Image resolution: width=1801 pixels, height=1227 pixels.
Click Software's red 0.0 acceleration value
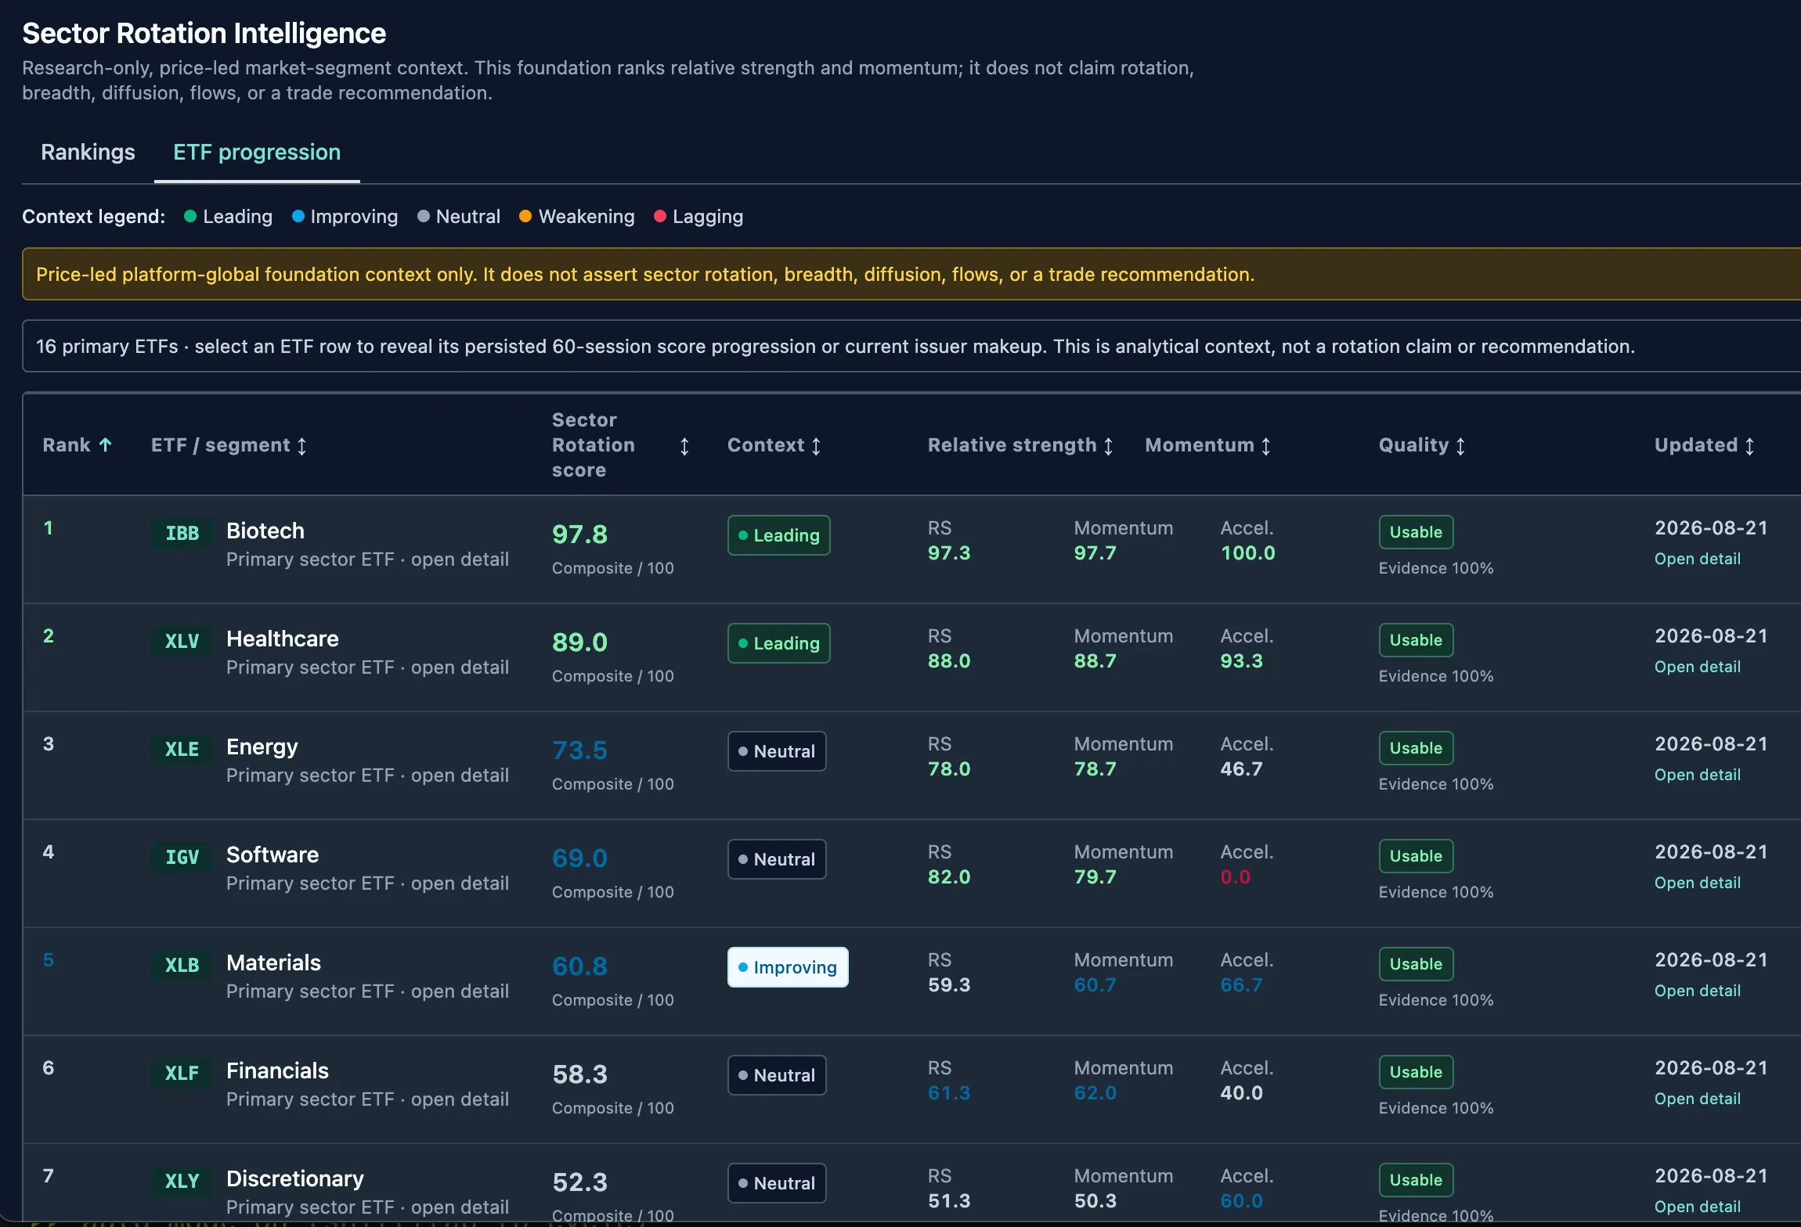click(x=1236, y=877)
